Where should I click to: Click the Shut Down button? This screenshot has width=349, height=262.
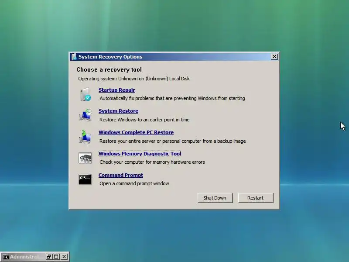point(215,198)
